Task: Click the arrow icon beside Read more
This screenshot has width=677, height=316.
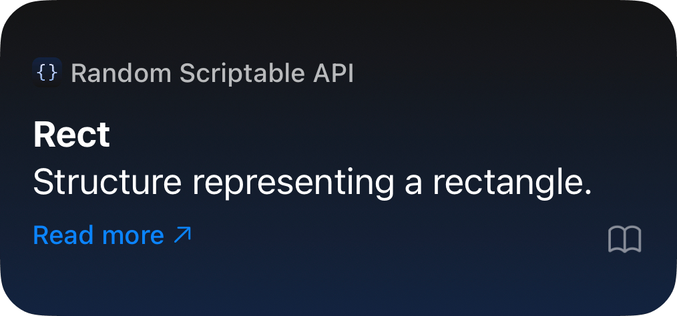Action: pyautogui.click(x=182, y=235)
